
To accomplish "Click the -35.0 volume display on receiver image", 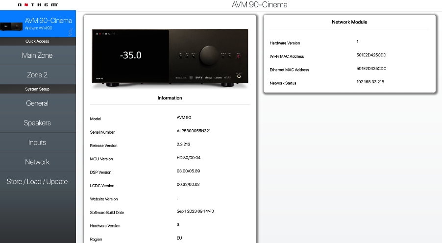I will [131, 55].
